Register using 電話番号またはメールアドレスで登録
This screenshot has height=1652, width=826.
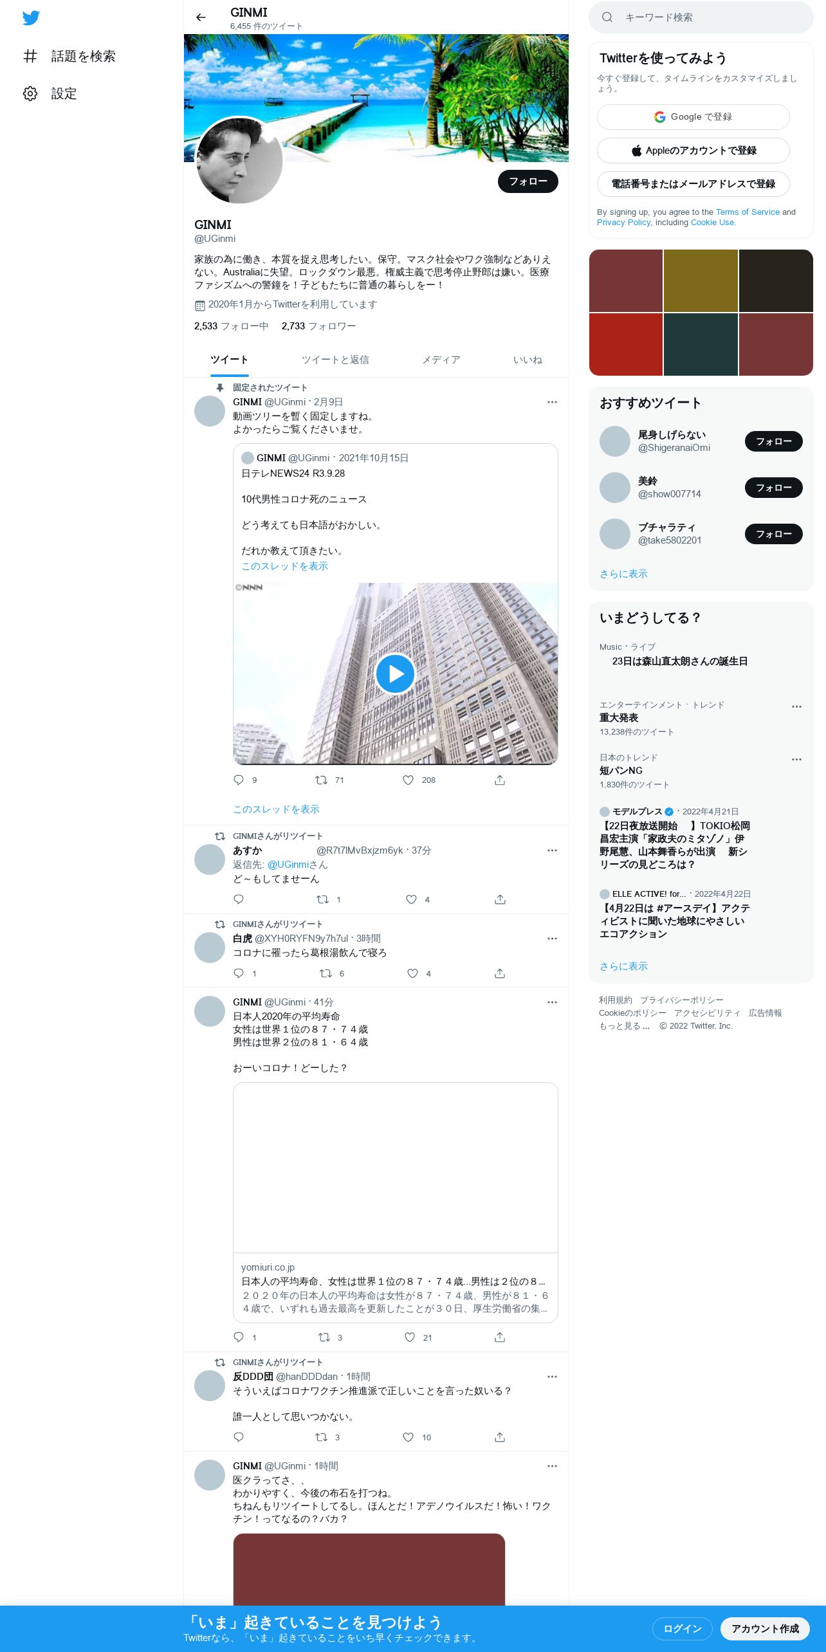click(x=693, y=184)
